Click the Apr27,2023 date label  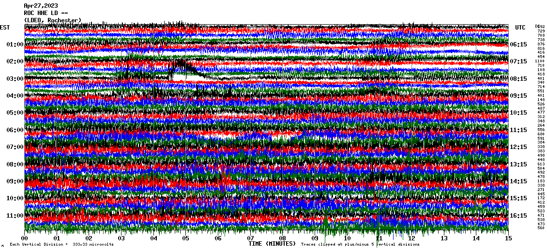point(40,6)
